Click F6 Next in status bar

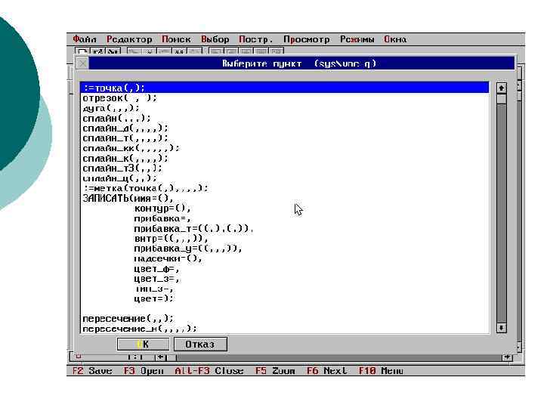point(326,370)
